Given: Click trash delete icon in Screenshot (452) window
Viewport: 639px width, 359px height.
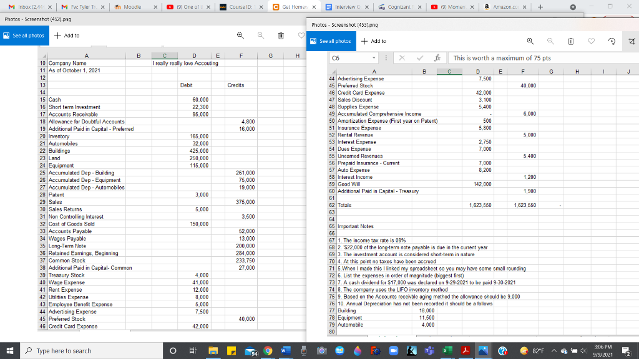Looking at the screenshot, I should point(281,36).
